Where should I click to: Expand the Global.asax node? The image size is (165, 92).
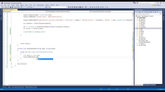click(137, 39)
